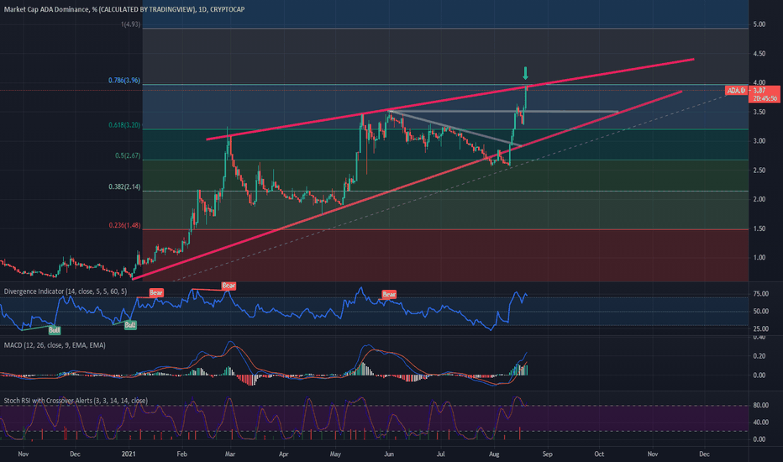Screen dimensions: 783x462
Task: Click the Bear label above the March peak
Action: (229, 286)
